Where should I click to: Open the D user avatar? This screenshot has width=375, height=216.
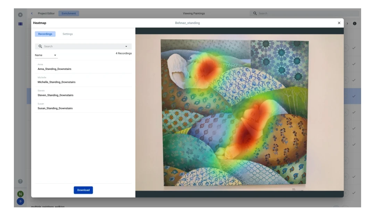coord(20,201)
